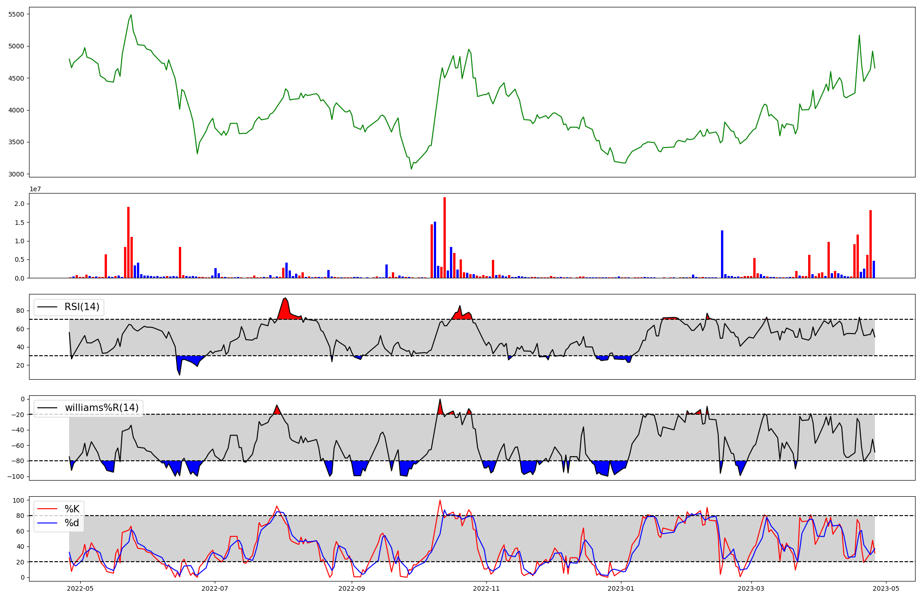Click the 2023-03 x-axis date label
Image resolution: width=922 pixels, height=599 pixels.
click(751, 588)
